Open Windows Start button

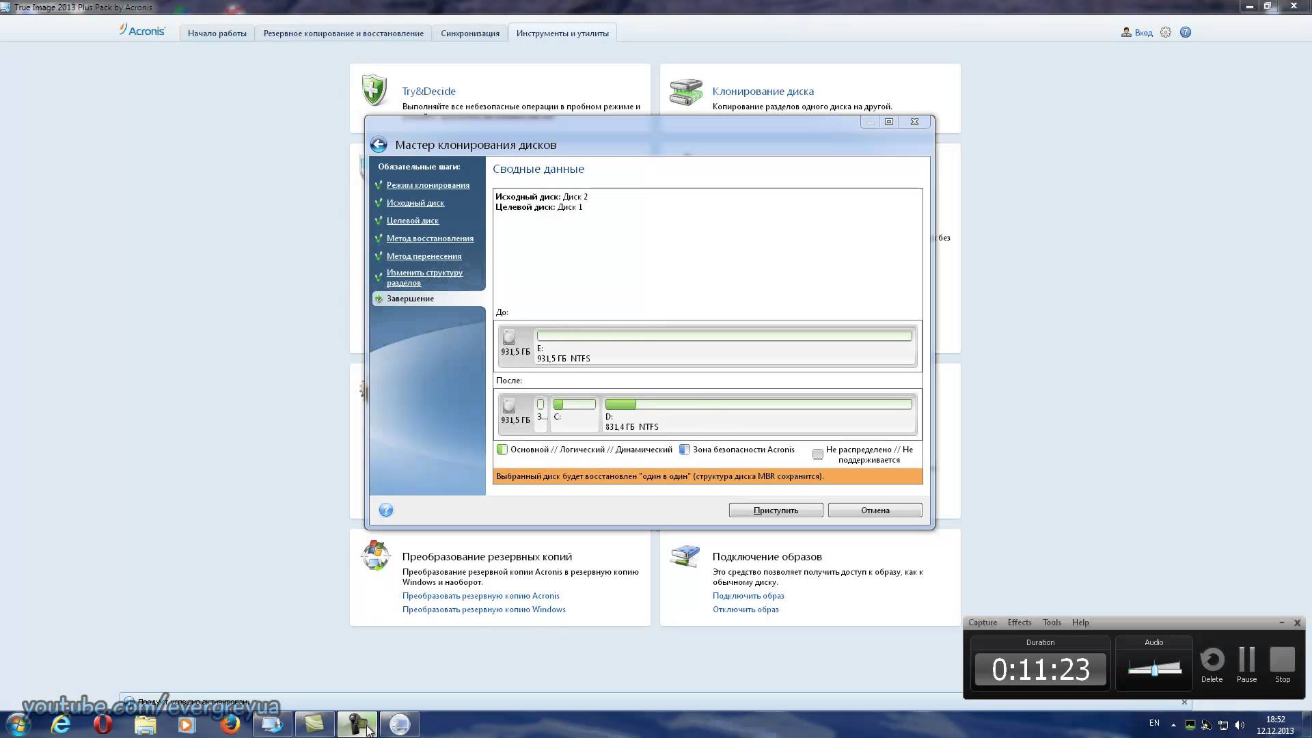tap(17, 724)
